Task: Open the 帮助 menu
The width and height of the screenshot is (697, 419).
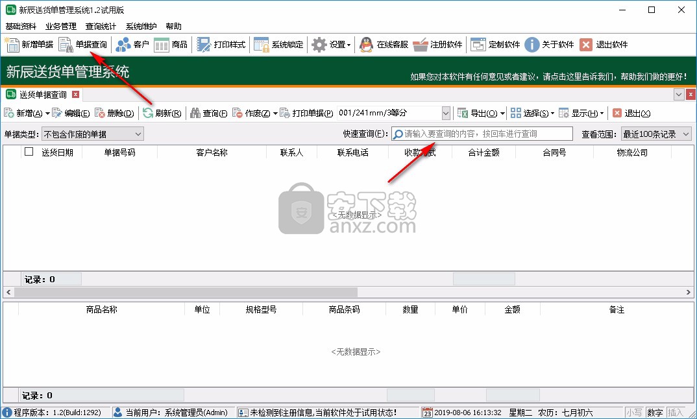Action: [x=174, y=26]
